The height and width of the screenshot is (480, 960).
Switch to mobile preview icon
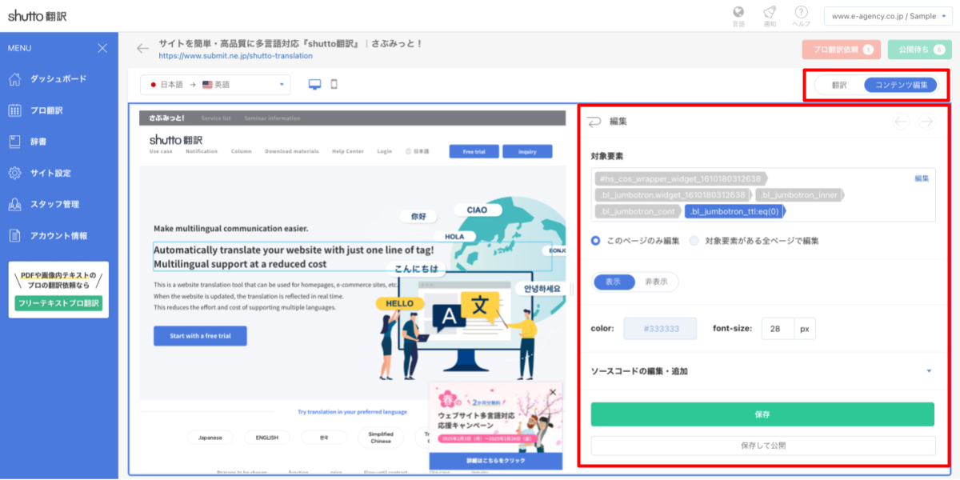tap(334, 84)
